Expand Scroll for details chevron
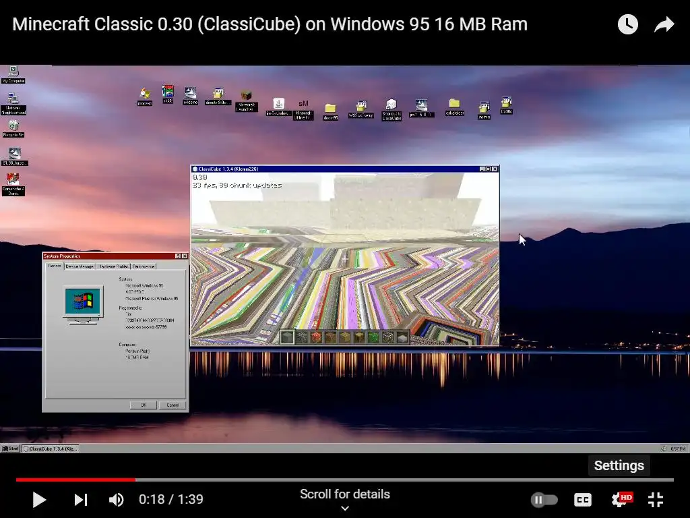 (x=345, y=508)
